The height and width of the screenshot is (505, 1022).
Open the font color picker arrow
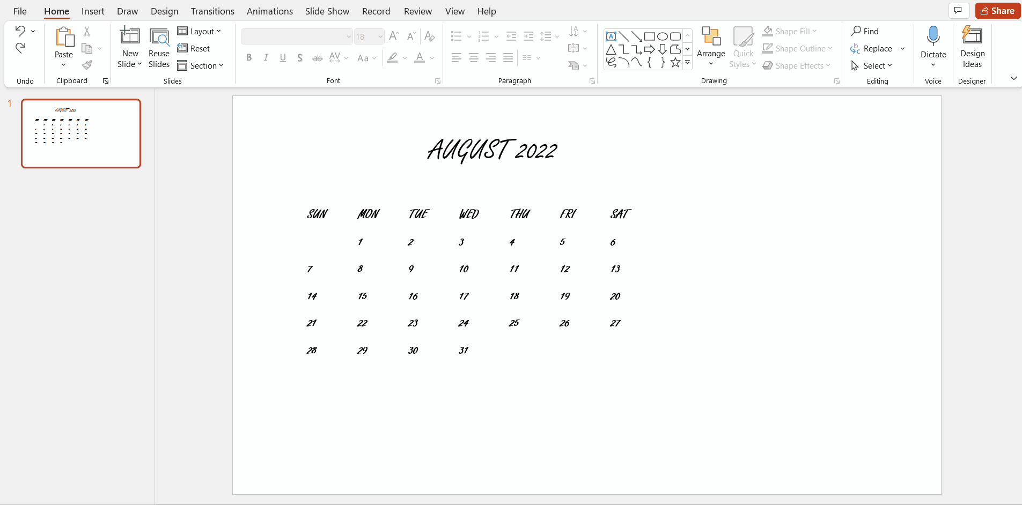(432, 58)
